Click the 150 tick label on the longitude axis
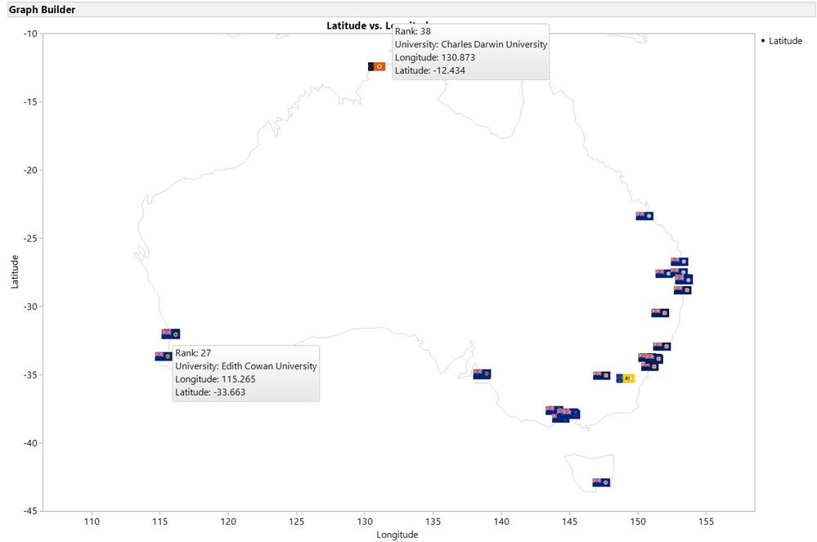The height and width of the screenshot is (542, 817). 638,522
